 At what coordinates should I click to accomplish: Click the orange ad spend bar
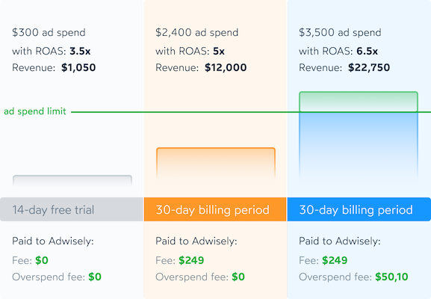[x=216, y=164]
